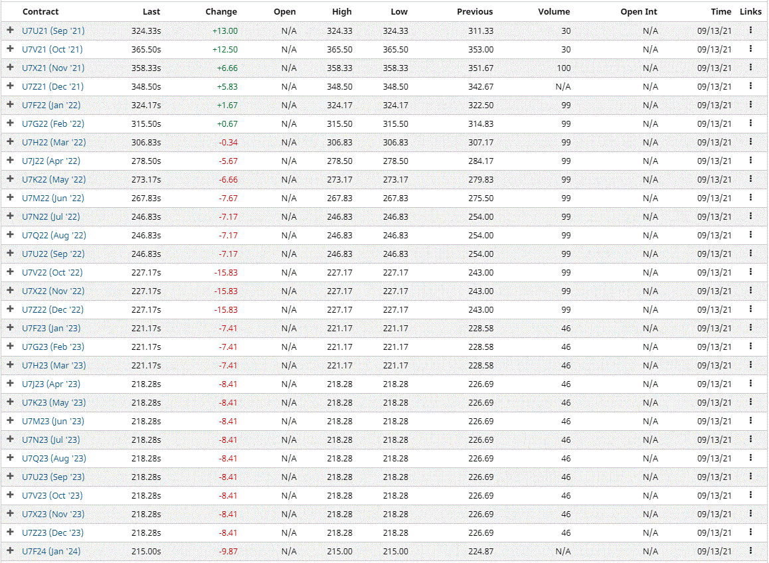
Task: Expand the U7J23 (Apr '23) row
Action: [10, 384]
